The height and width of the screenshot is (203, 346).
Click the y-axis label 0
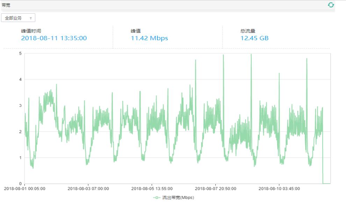(x=20, y=183)
